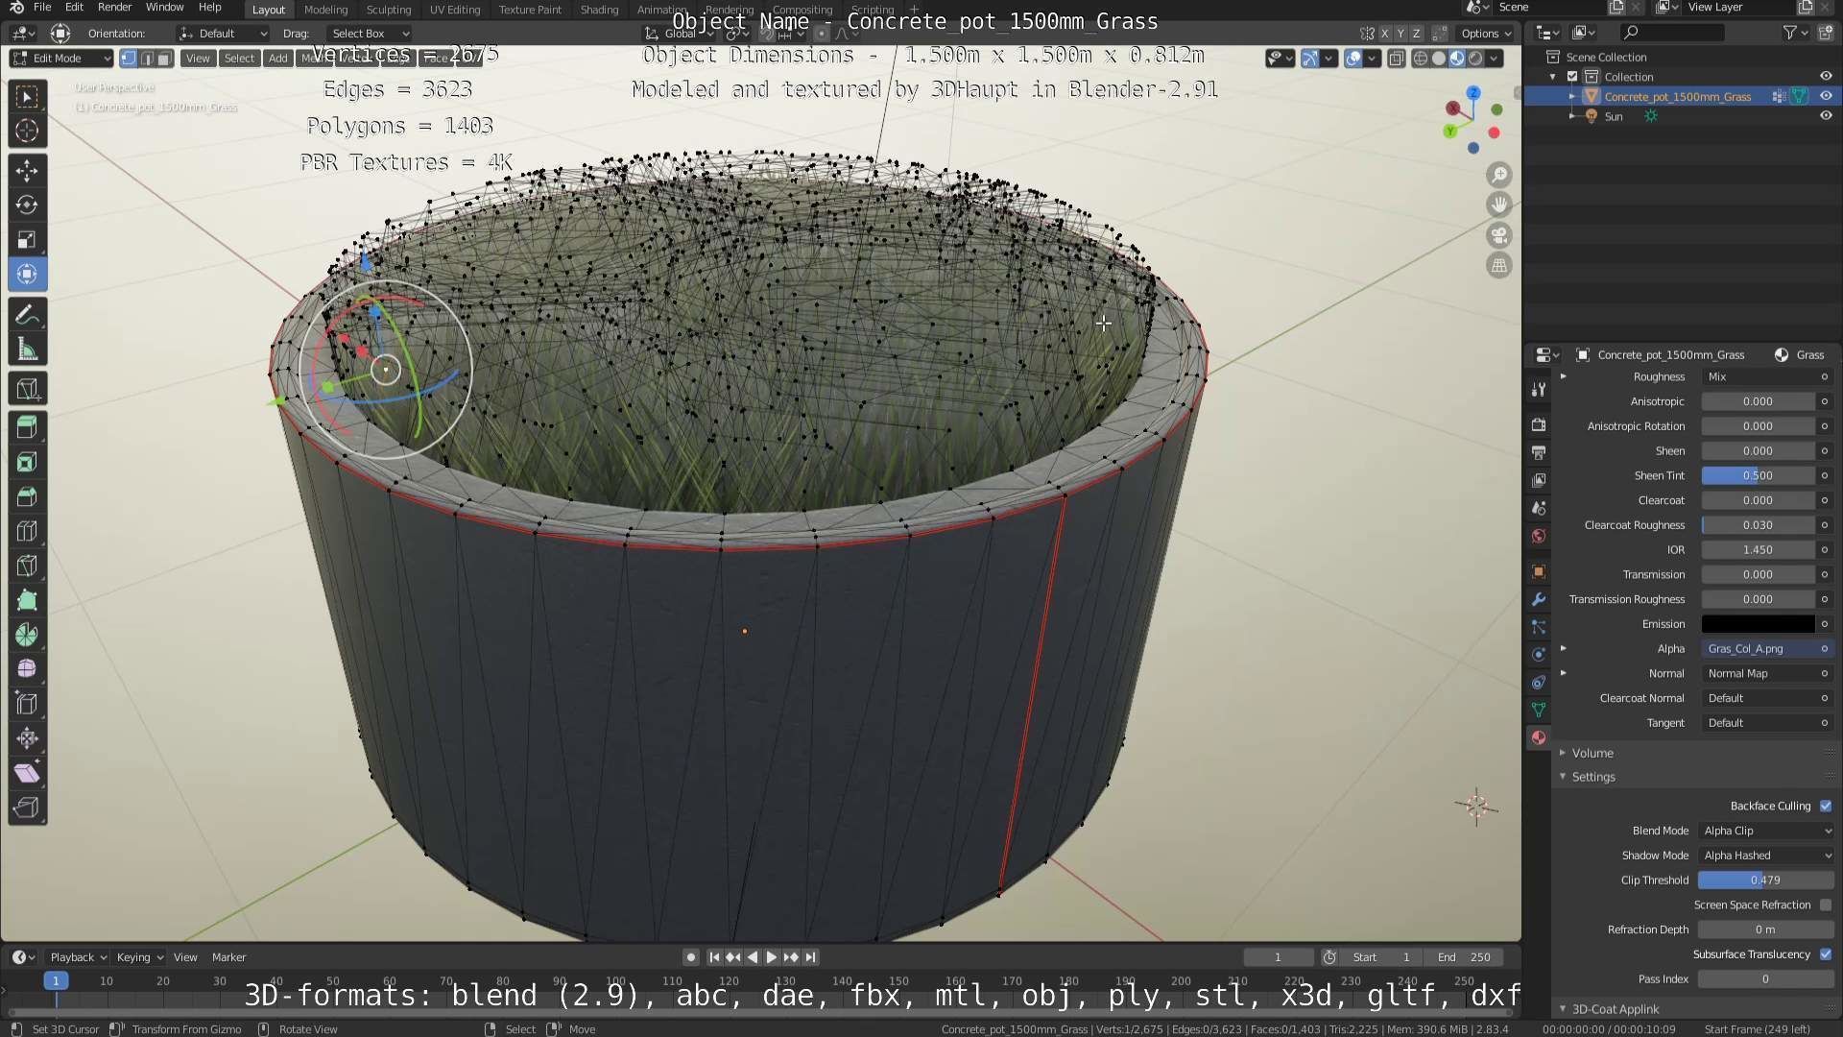Hide the Sun light in outliner
The height and width of the screenshot is (1037, 1843).
1826,116
